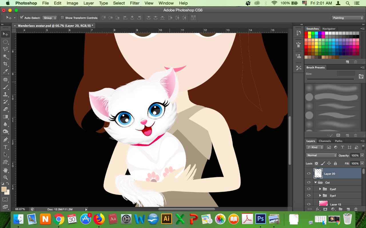The image size is (366, 228).
Task: Select the Path Selection tool
Action: click(x=5, y=154)
